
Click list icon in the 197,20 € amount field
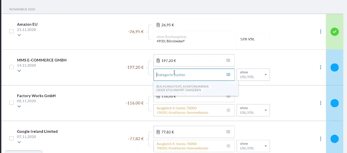click(228, 61)
